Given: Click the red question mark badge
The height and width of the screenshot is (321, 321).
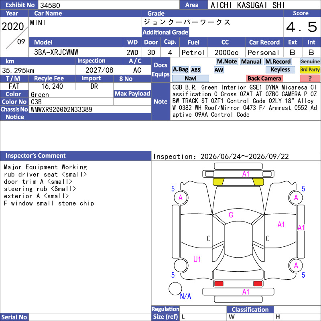Looking at the screenshot, I should 310,78.
